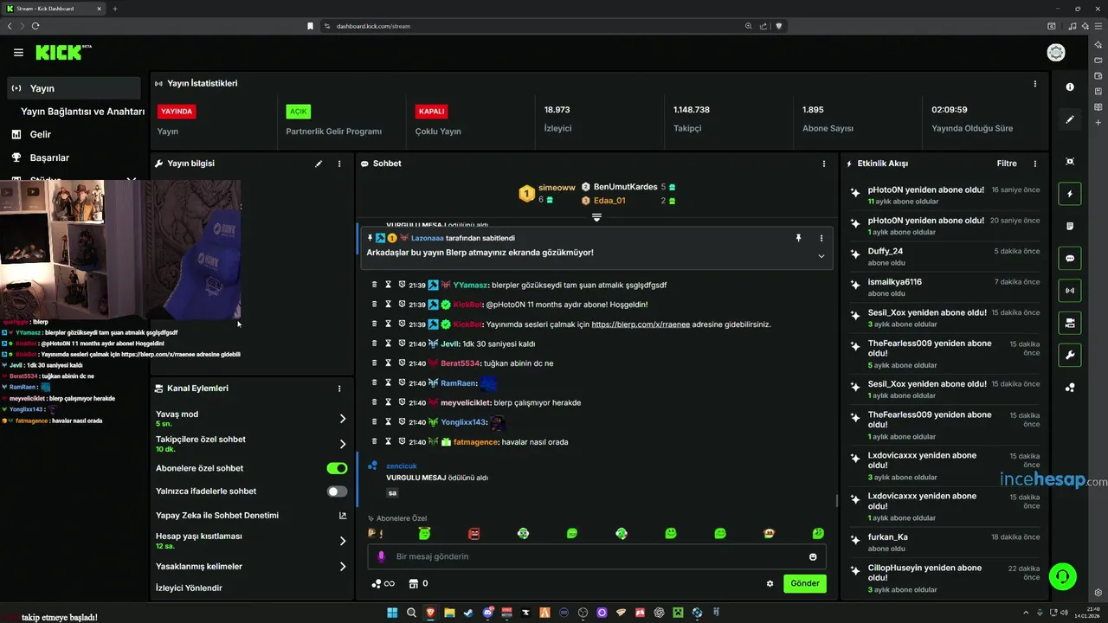Click the info icon in right sidebar
The image size is (1108, 623).
[x=1070, y=87]
